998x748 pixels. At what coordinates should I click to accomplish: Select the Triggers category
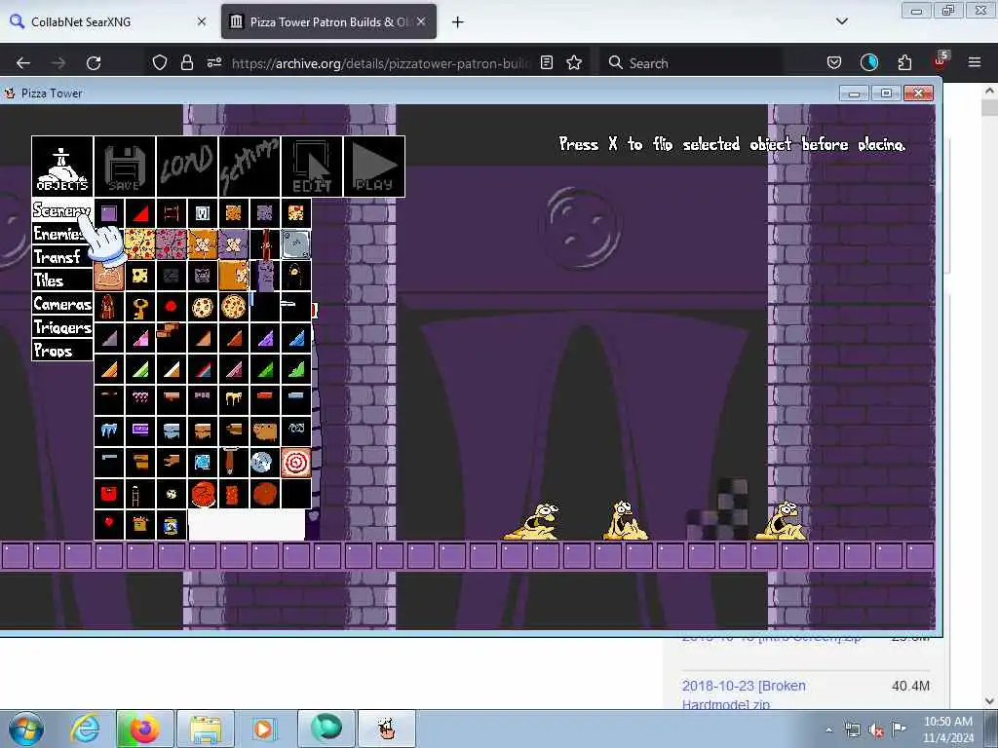[x=62, y=327]
